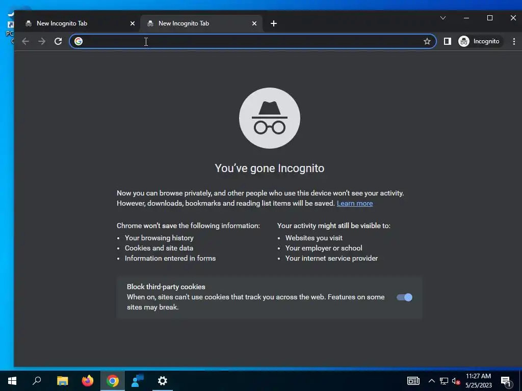Screen dimensions: 522x391
Task: Click "Websites you visit" text
Action: (314, 238)
